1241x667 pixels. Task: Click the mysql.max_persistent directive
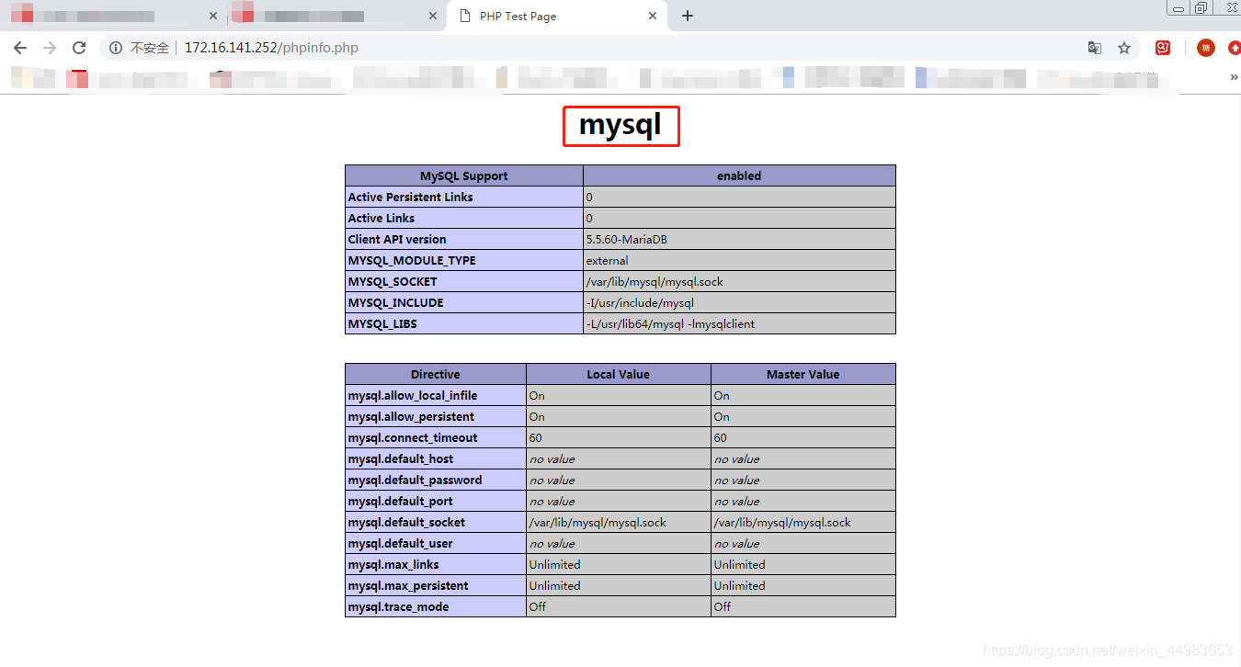click(x=408, y=585)
